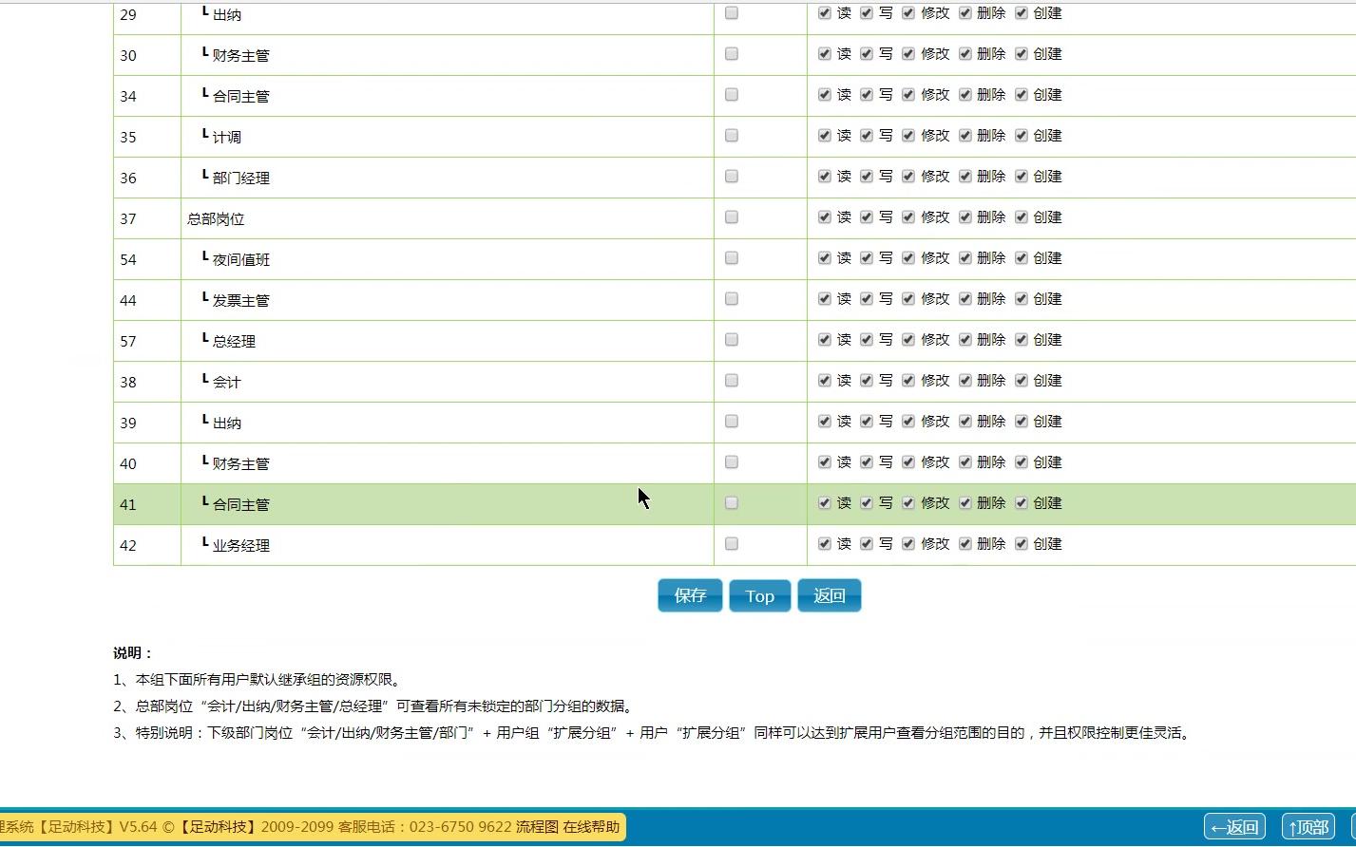Screen dimensions: 1356x847
Task: Click the 返回 back button
Action: (829, 595)
